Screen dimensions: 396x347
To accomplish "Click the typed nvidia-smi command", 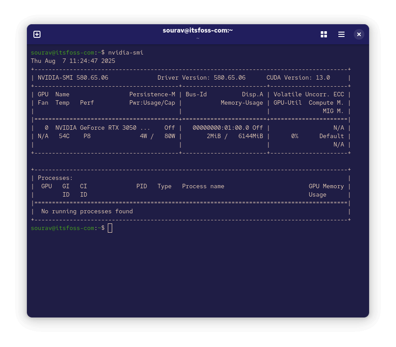I will [x=126, y=53].
